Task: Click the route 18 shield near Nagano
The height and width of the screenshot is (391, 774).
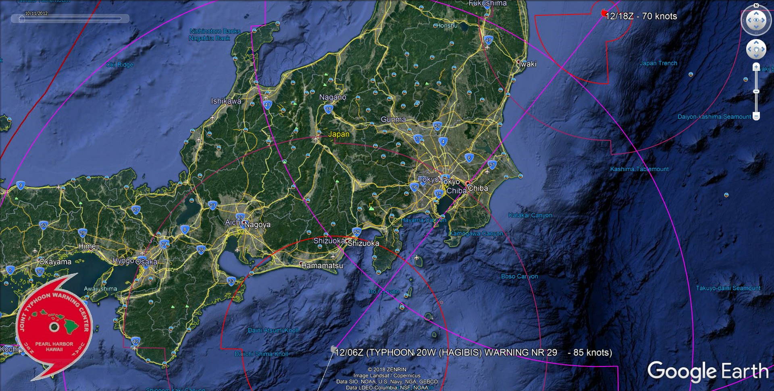Action: click(329, 109)
